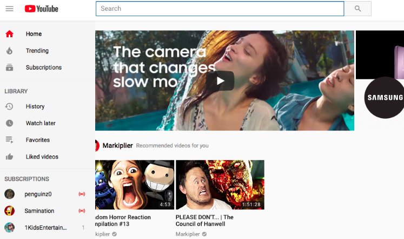The image size is (404, 239).
Task: Click the Samsung logo circle
Action: click(384, 98)
